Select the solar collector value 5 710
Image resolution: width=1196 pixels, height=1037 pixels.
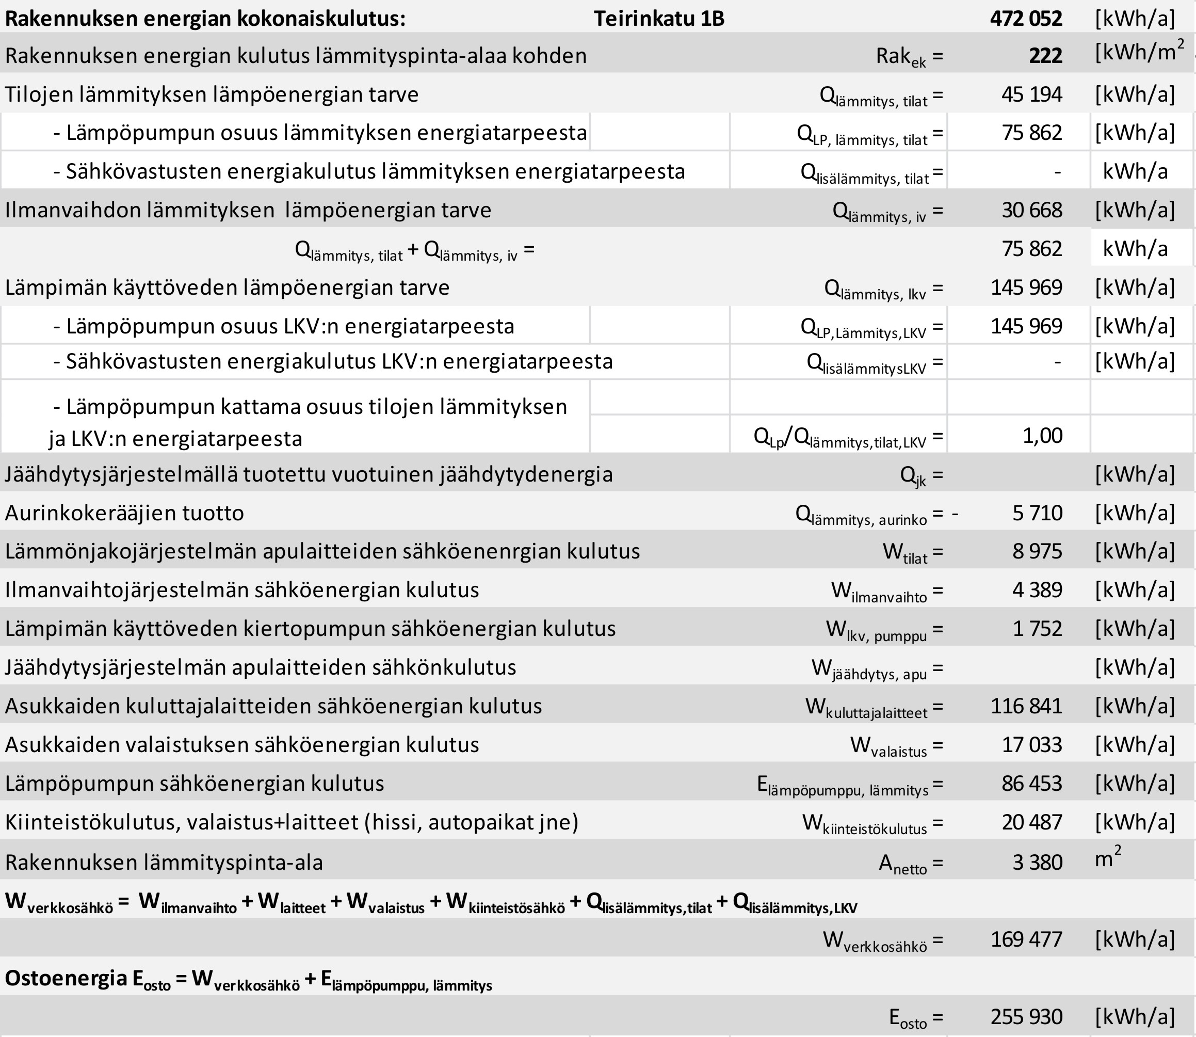coord(1037,513)
